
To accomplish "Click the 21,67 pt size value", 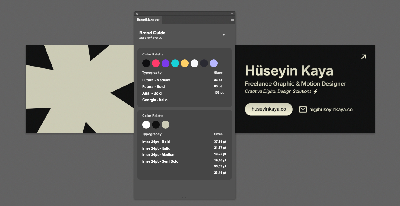I will click(220, 148).
